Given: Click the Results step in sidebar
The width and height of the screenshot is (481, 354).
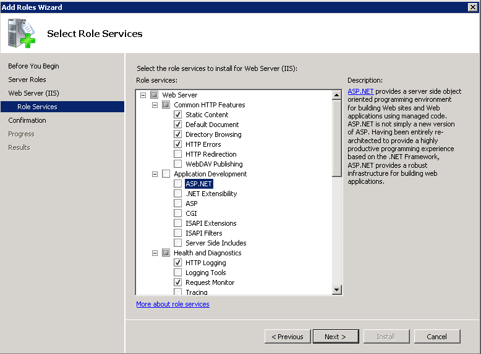Looking at the screenshot, I should point(19,147).
